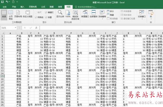
Task: Click cell D16 with value 254
Action: (39, 79)
